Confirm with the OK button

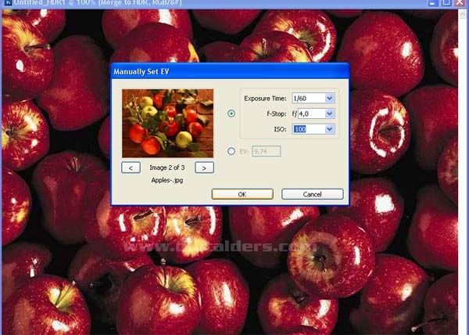tap(242, 194)
